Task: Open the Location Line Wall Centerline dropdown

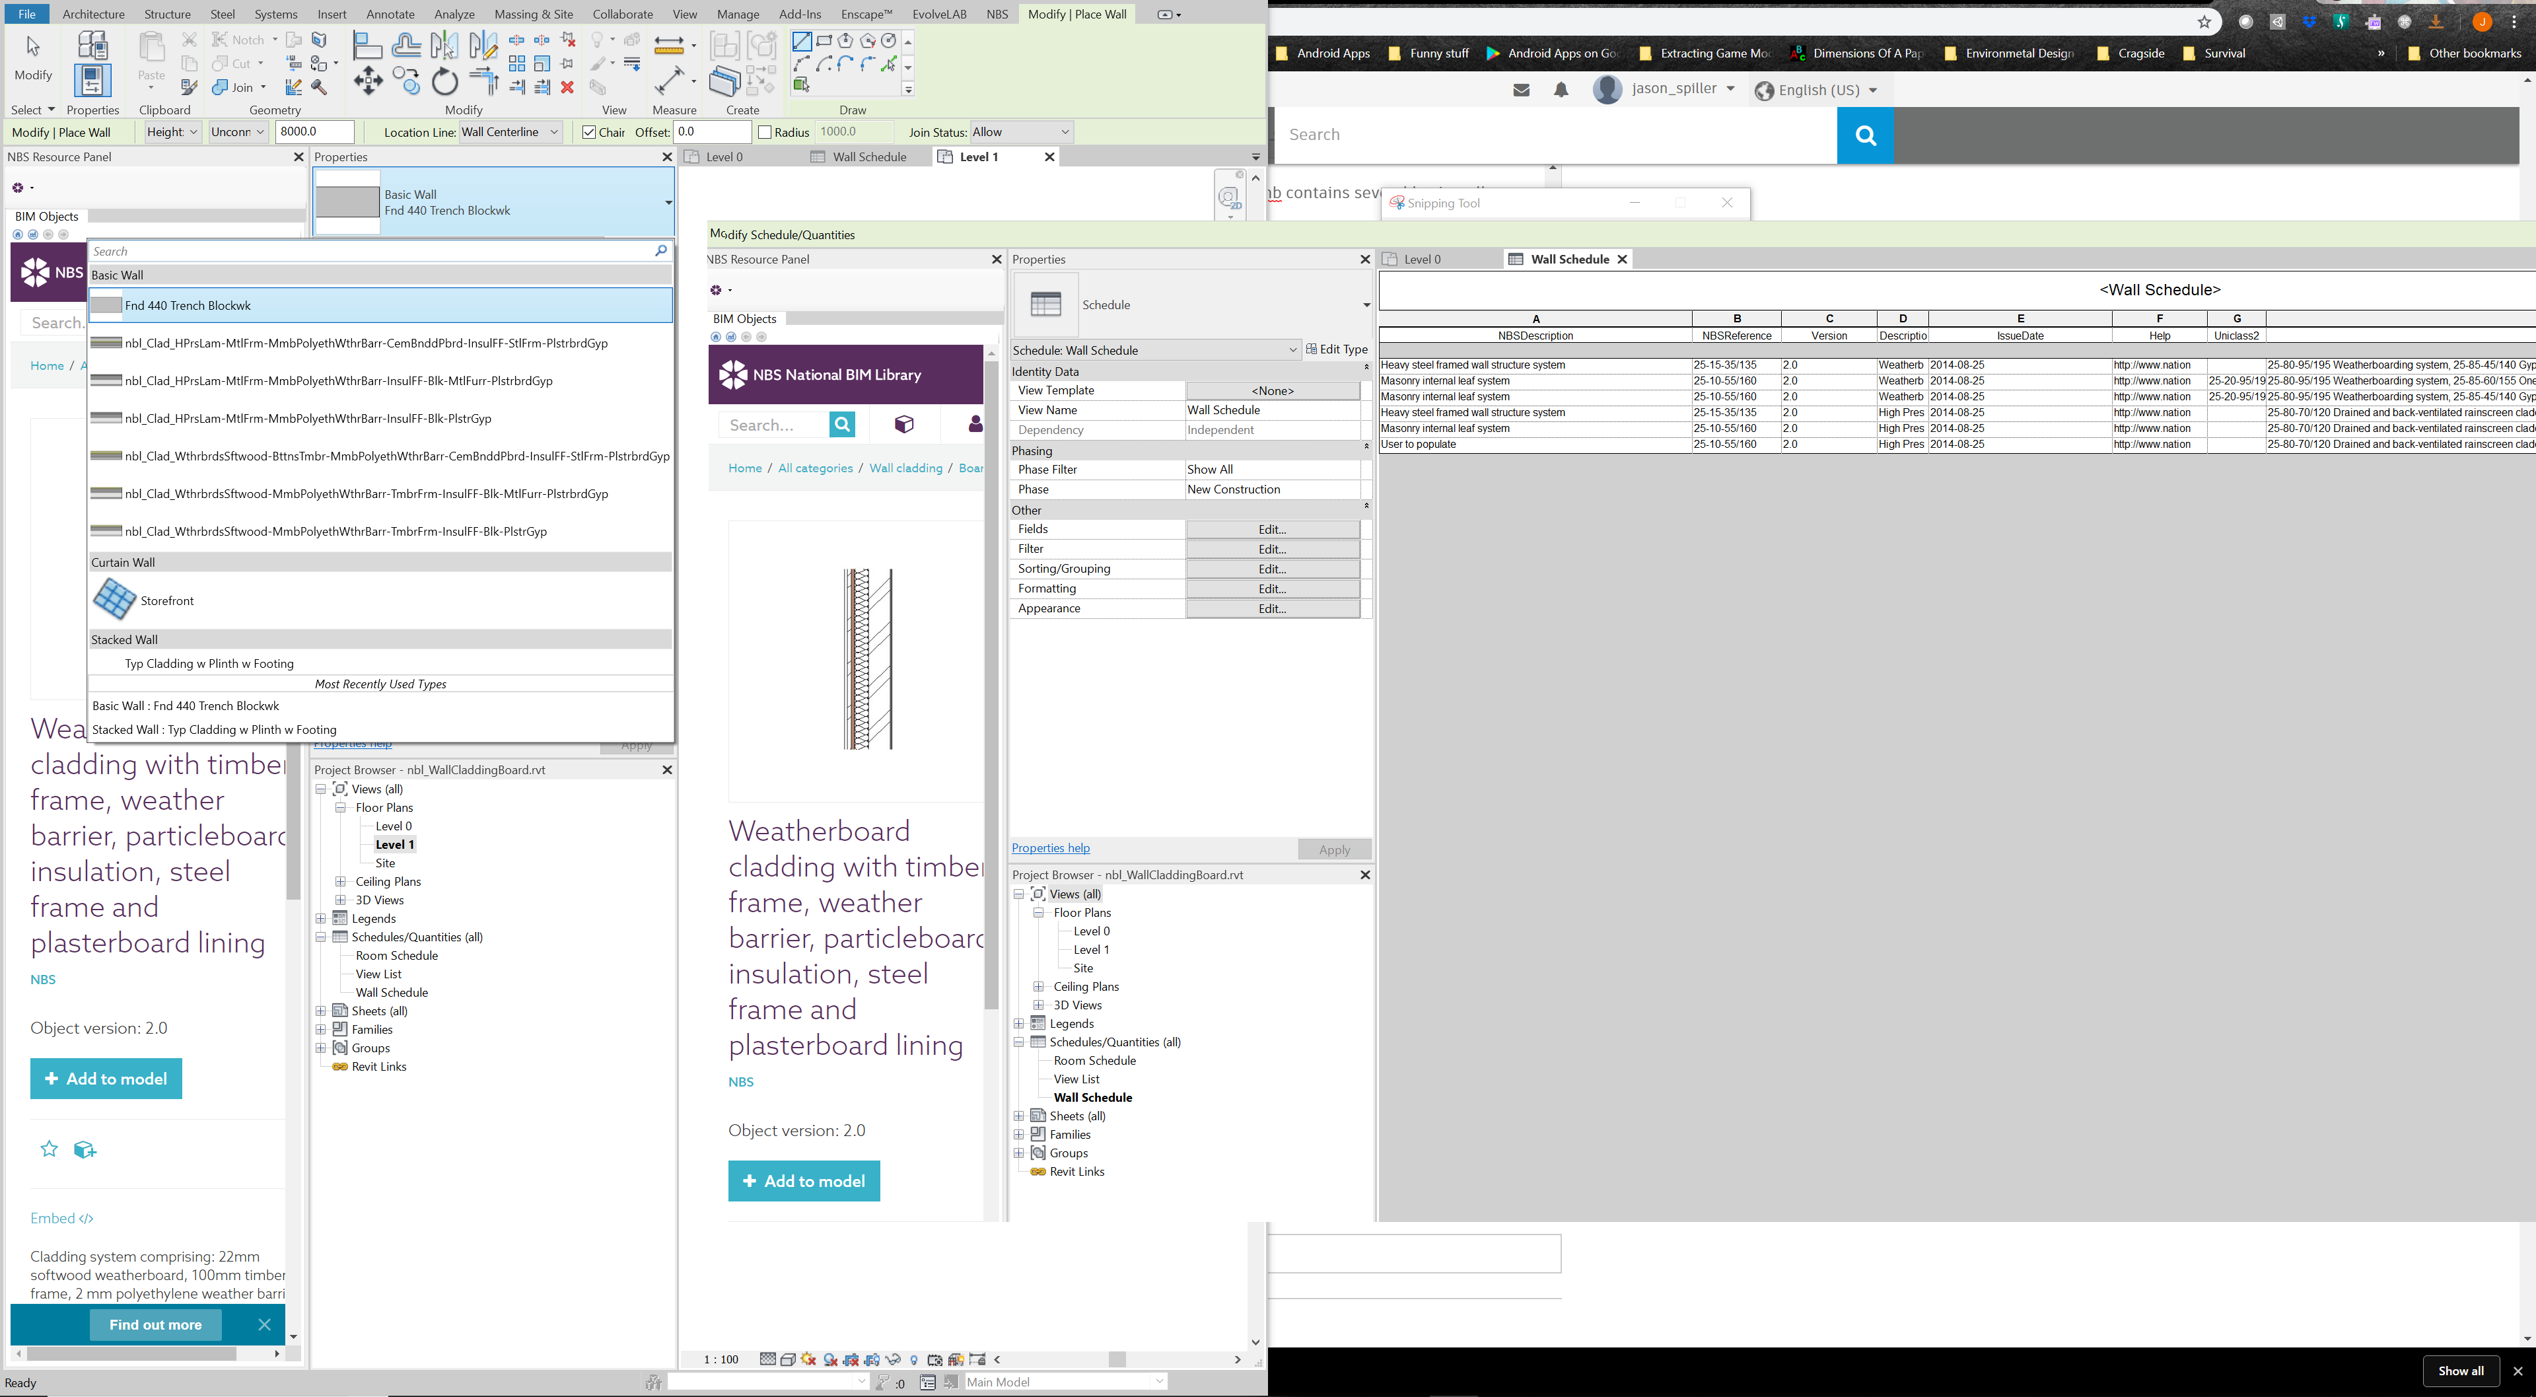Action: point(511,132)
